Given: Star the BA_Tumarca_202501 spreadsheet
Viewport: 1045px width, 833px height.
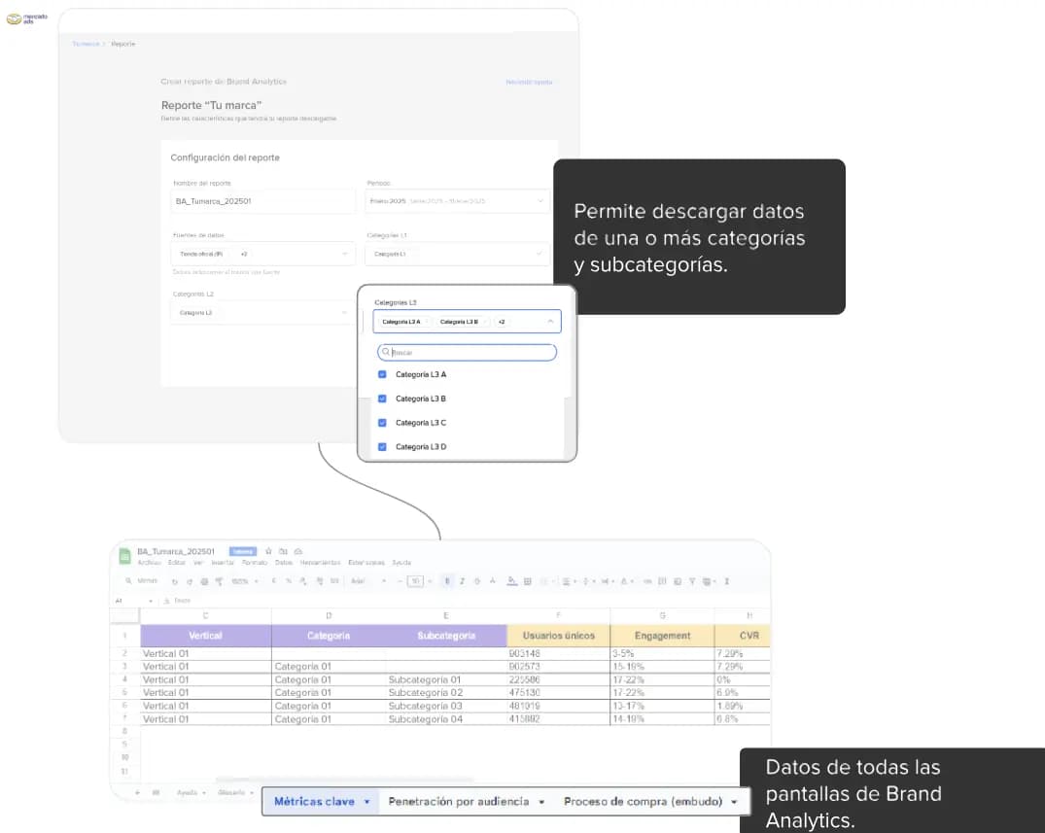Looking at the screenshot, I should point(268,552).
